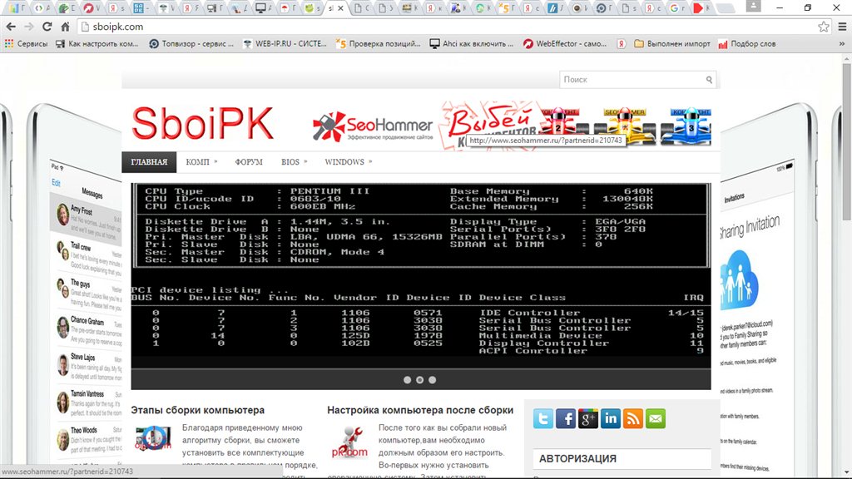
Task: Expand the WINDOWS navigation submenu
Action: tap(348, 162)
